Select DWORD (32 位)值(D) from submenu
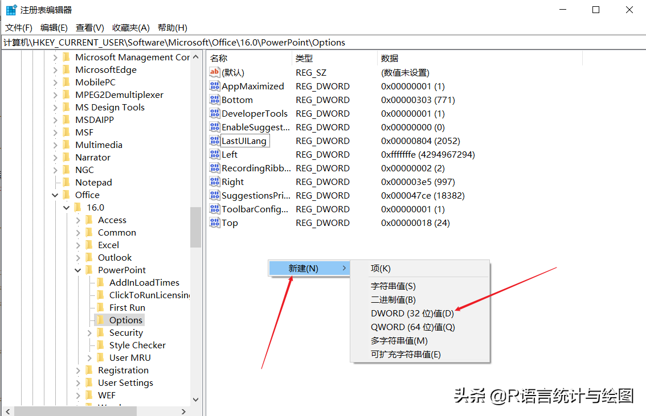This screenshot has width=646, height=416. click(420, 313)
